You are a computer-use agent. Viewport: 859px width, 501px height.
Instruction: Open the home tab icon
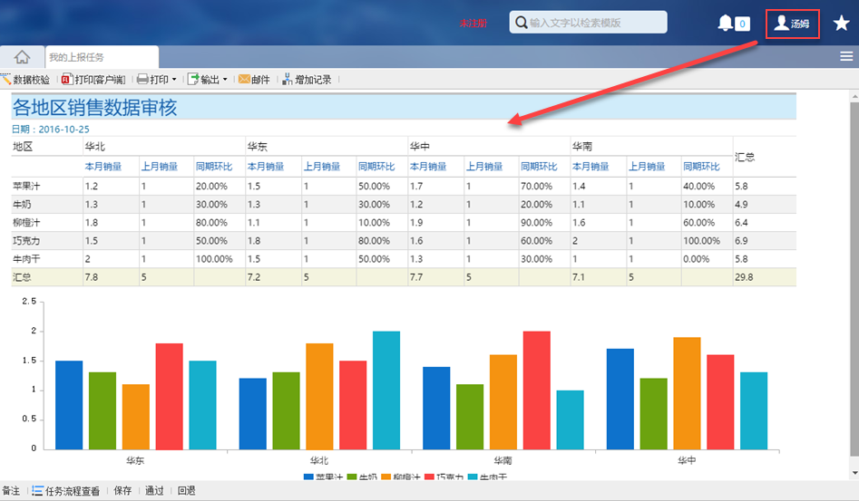pyautogui.click(x=22, y=57)
